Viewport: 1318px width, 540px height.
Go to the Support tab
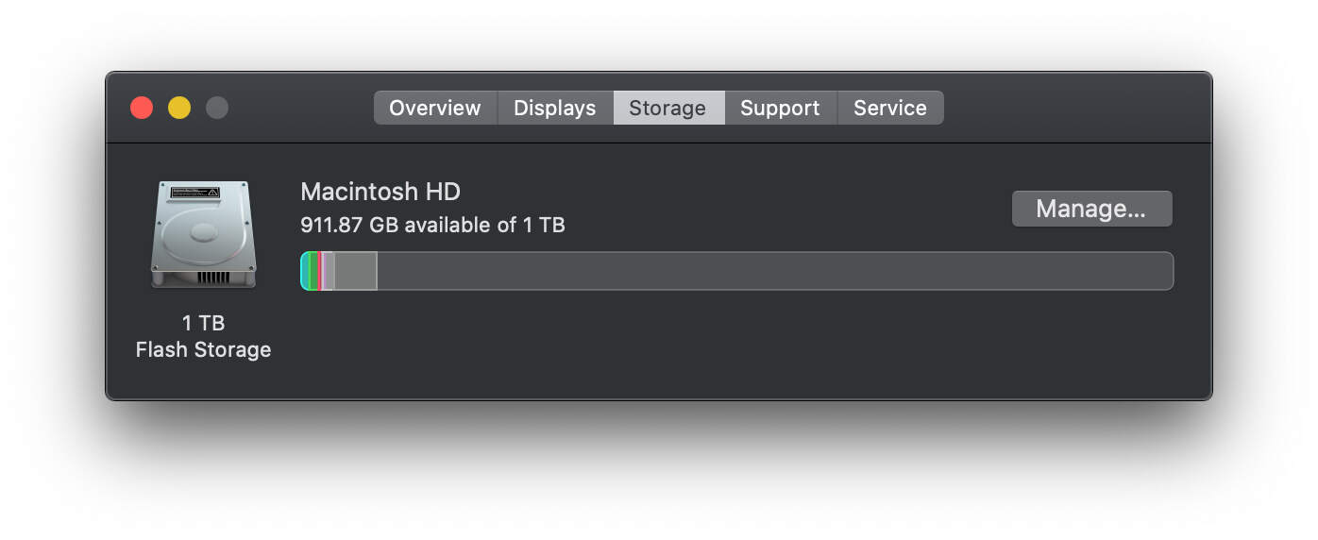tap(780, 108)
